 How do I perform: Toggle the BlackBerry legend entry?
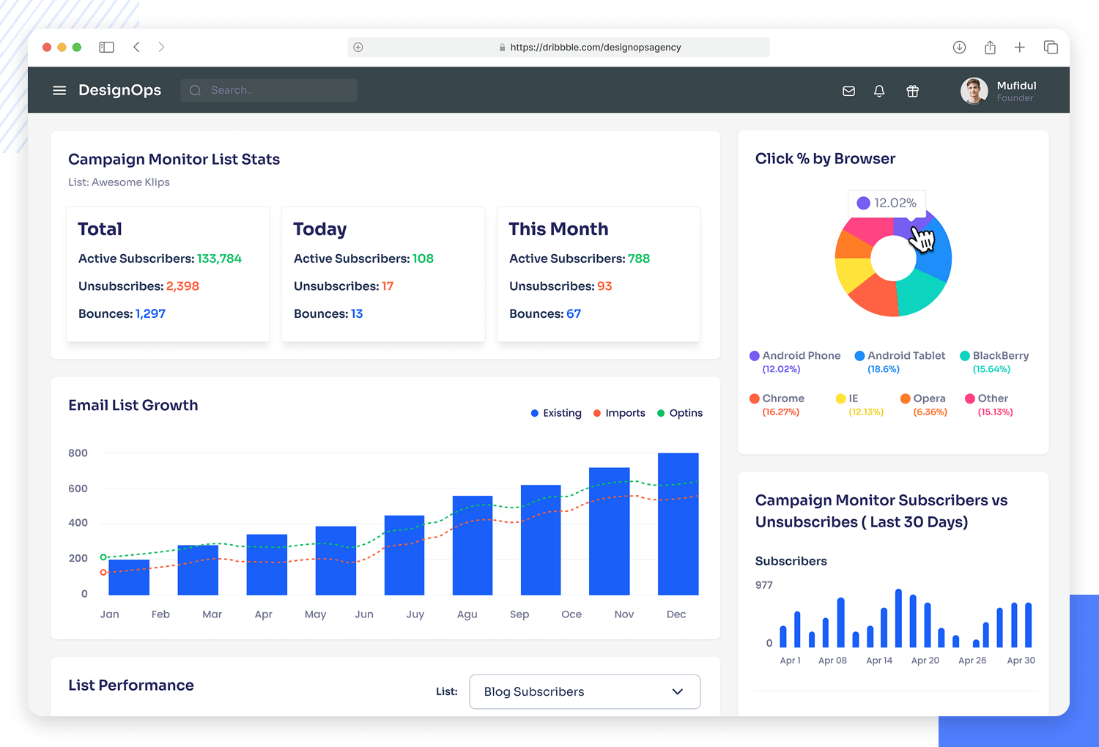click(994, 362)
